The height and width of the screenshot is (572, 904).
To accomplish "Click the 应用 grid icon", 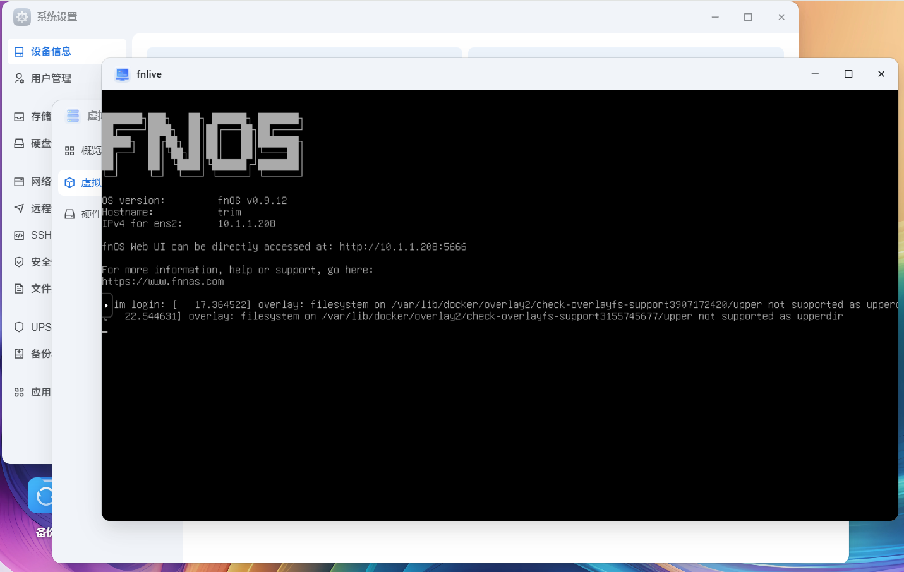I will coord(19,392).
